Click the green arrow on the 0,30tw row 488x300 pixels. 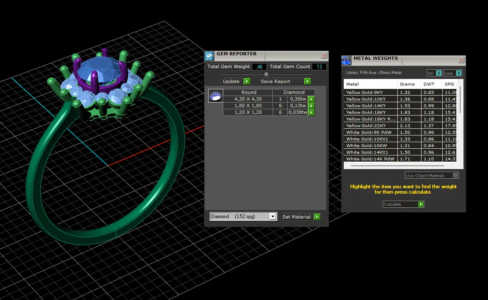coord(311,99)
